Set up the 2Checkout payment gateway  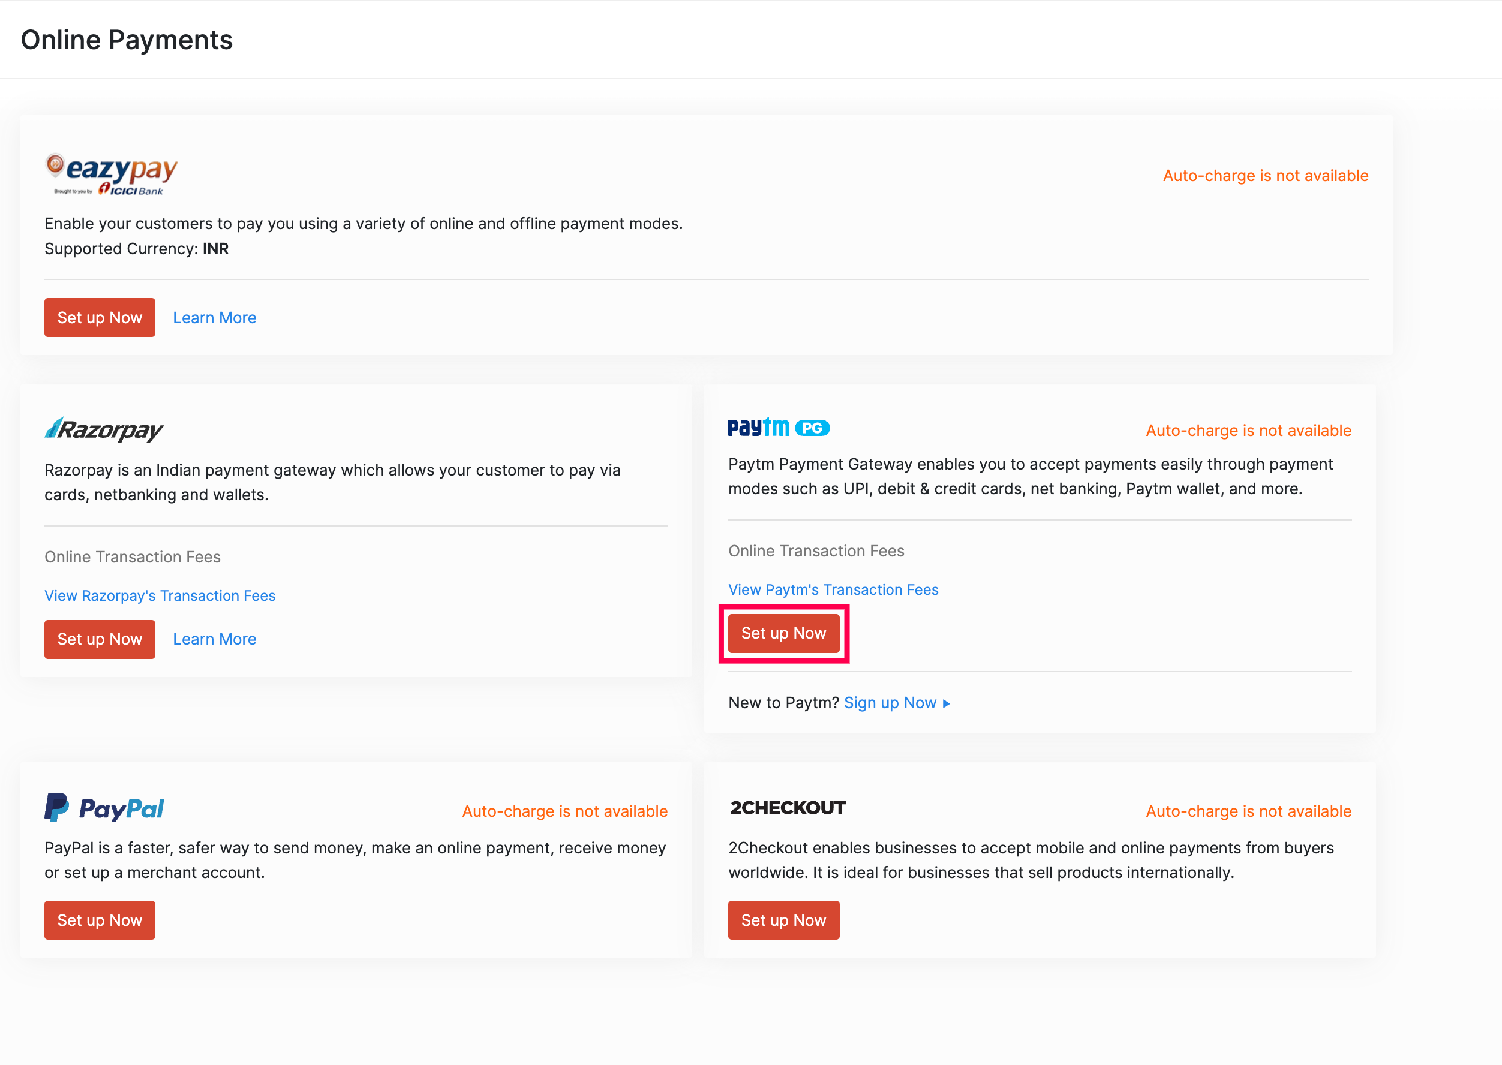click(783, 919)
